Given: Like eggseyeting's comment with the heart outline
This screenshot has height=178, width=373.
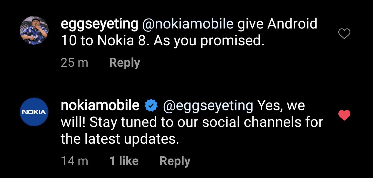Looking at the screenshot, I should (x=344, y=34).
